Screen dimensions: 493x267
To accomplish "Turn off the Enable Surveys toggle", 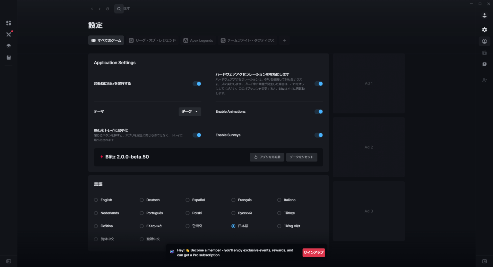I will click(x=318, y=135).
